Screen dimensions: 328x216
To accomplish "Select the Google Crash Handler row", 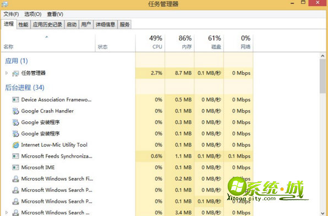I will click(127, 111).
